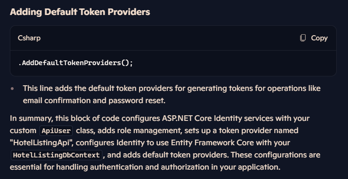Click the HotelListingDbContext inline code chip

tap(56, 155)
